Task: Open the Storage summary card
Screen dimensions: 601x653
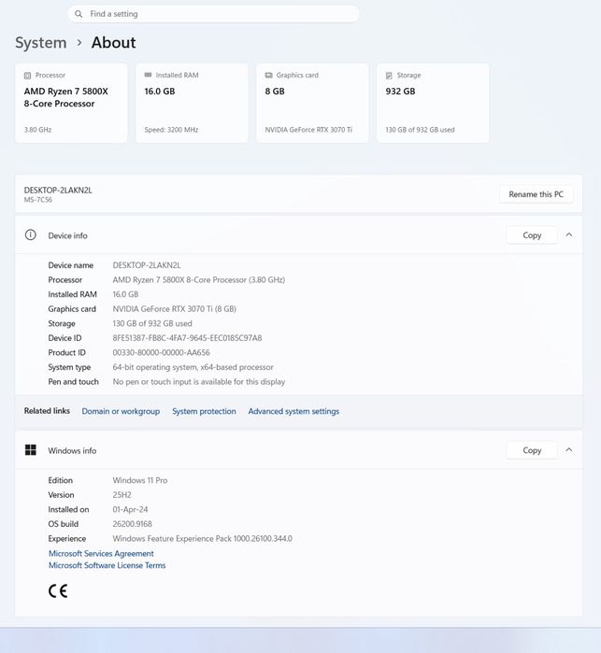Action: [433, 103]
